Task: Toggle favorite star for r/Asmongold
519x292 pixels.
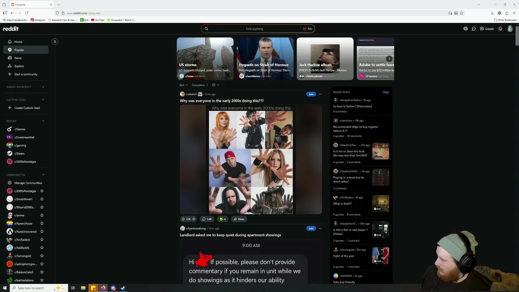Action: (x=42, y=256)
